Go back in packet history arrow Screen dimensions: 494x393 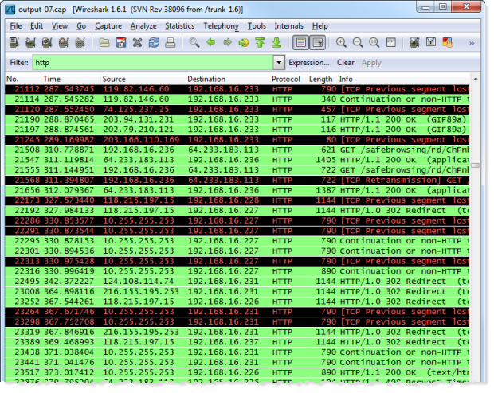pos(211,42)
